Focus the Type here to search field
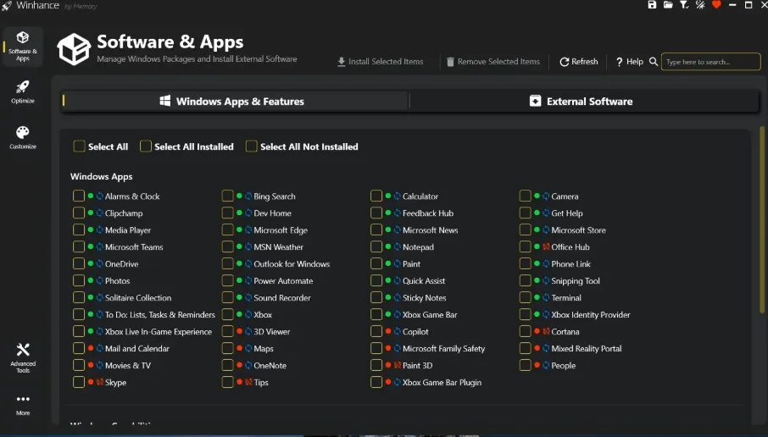 click(710, 62)
